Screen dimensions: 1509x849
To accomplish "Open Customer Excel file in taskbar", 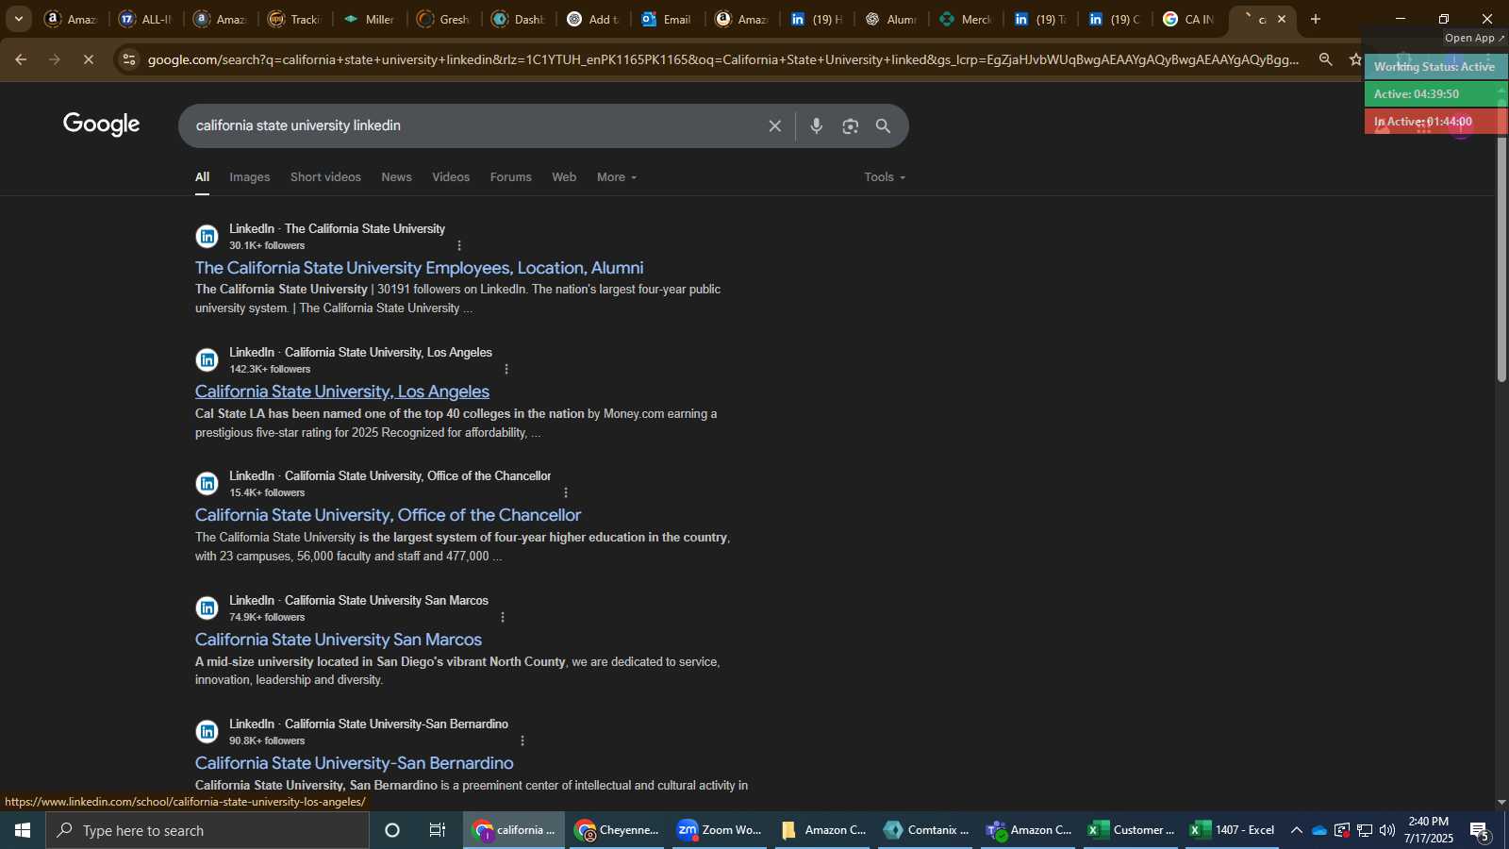I will 1132,830.
